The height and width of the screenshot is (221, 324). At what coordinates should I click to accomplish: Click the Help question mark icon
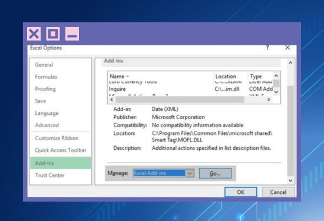tap(267, 48)
